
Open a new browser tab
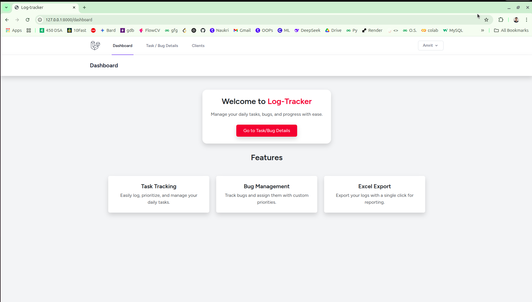coord(84,7)
